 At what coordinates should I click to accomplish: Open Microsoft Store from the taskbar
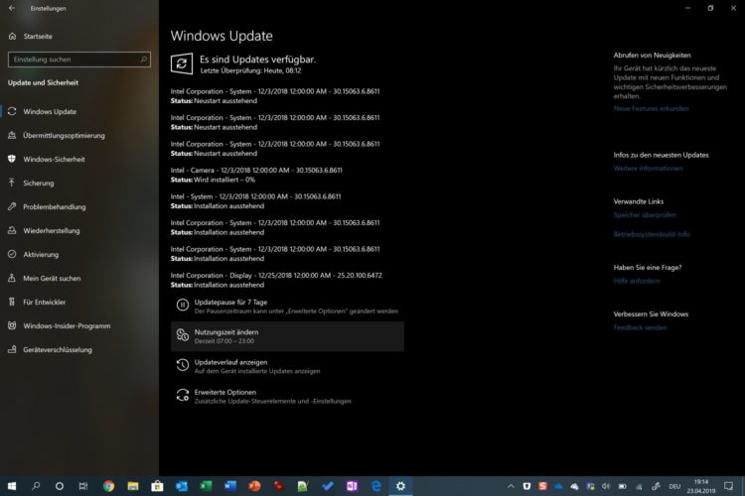(157, 486)
